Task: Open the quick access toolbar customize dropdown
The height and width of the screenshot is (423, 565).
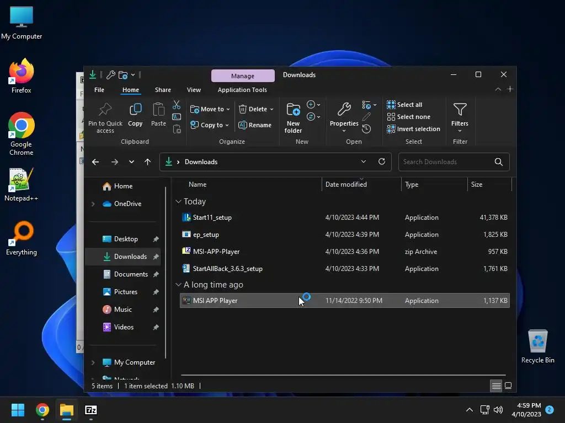Action: pyautogui.click(x=133, y=75)
